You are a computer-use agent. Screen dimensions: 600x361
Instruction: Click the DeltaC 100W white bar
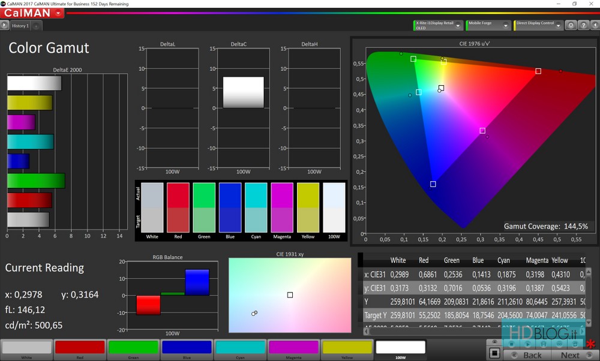point(244,92)
